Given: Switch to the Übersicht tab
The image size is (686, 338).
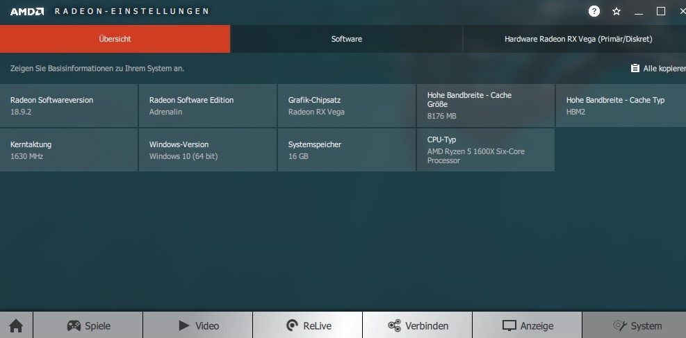Looking at the screenshot, I should coord(115,39).
